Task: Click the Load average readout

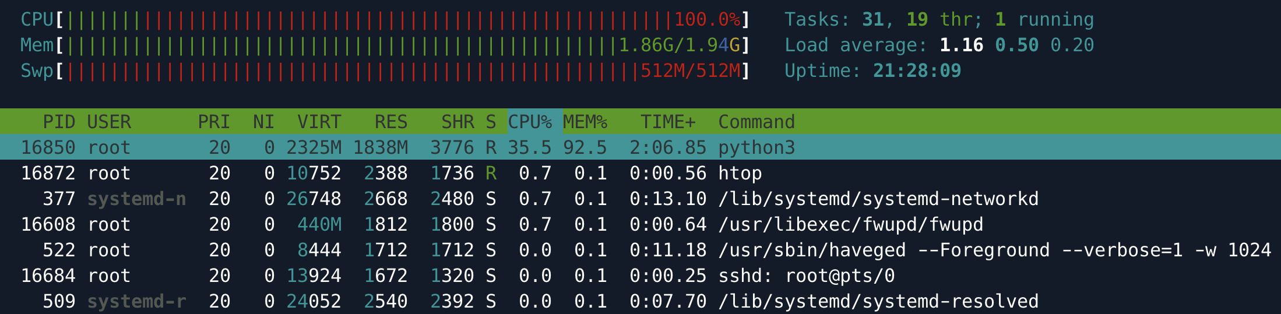Action: click(x=939, y=45)
